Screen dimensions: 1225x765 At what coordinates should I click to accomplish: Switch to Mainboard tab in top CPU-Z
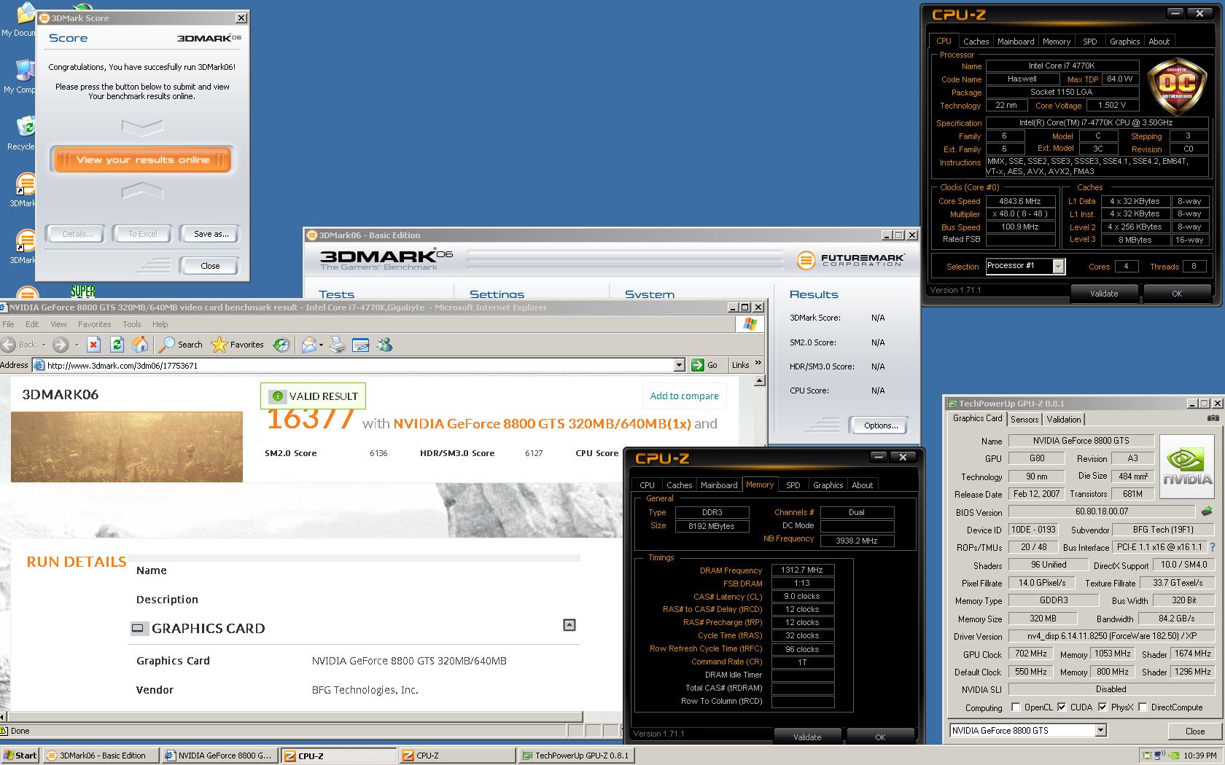[1016, 42]
